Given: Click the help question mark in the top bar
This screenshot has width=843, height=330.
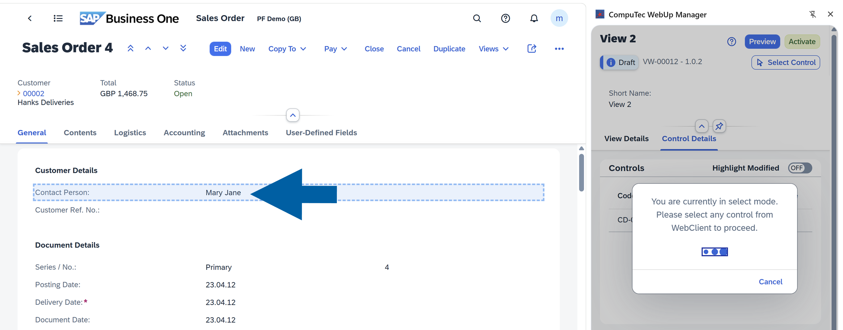Looking at the screenshot, I should tap(505, 18).
